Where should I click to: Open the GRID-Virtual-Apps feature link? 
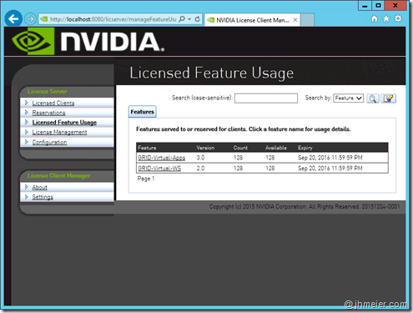click(161, 158)
